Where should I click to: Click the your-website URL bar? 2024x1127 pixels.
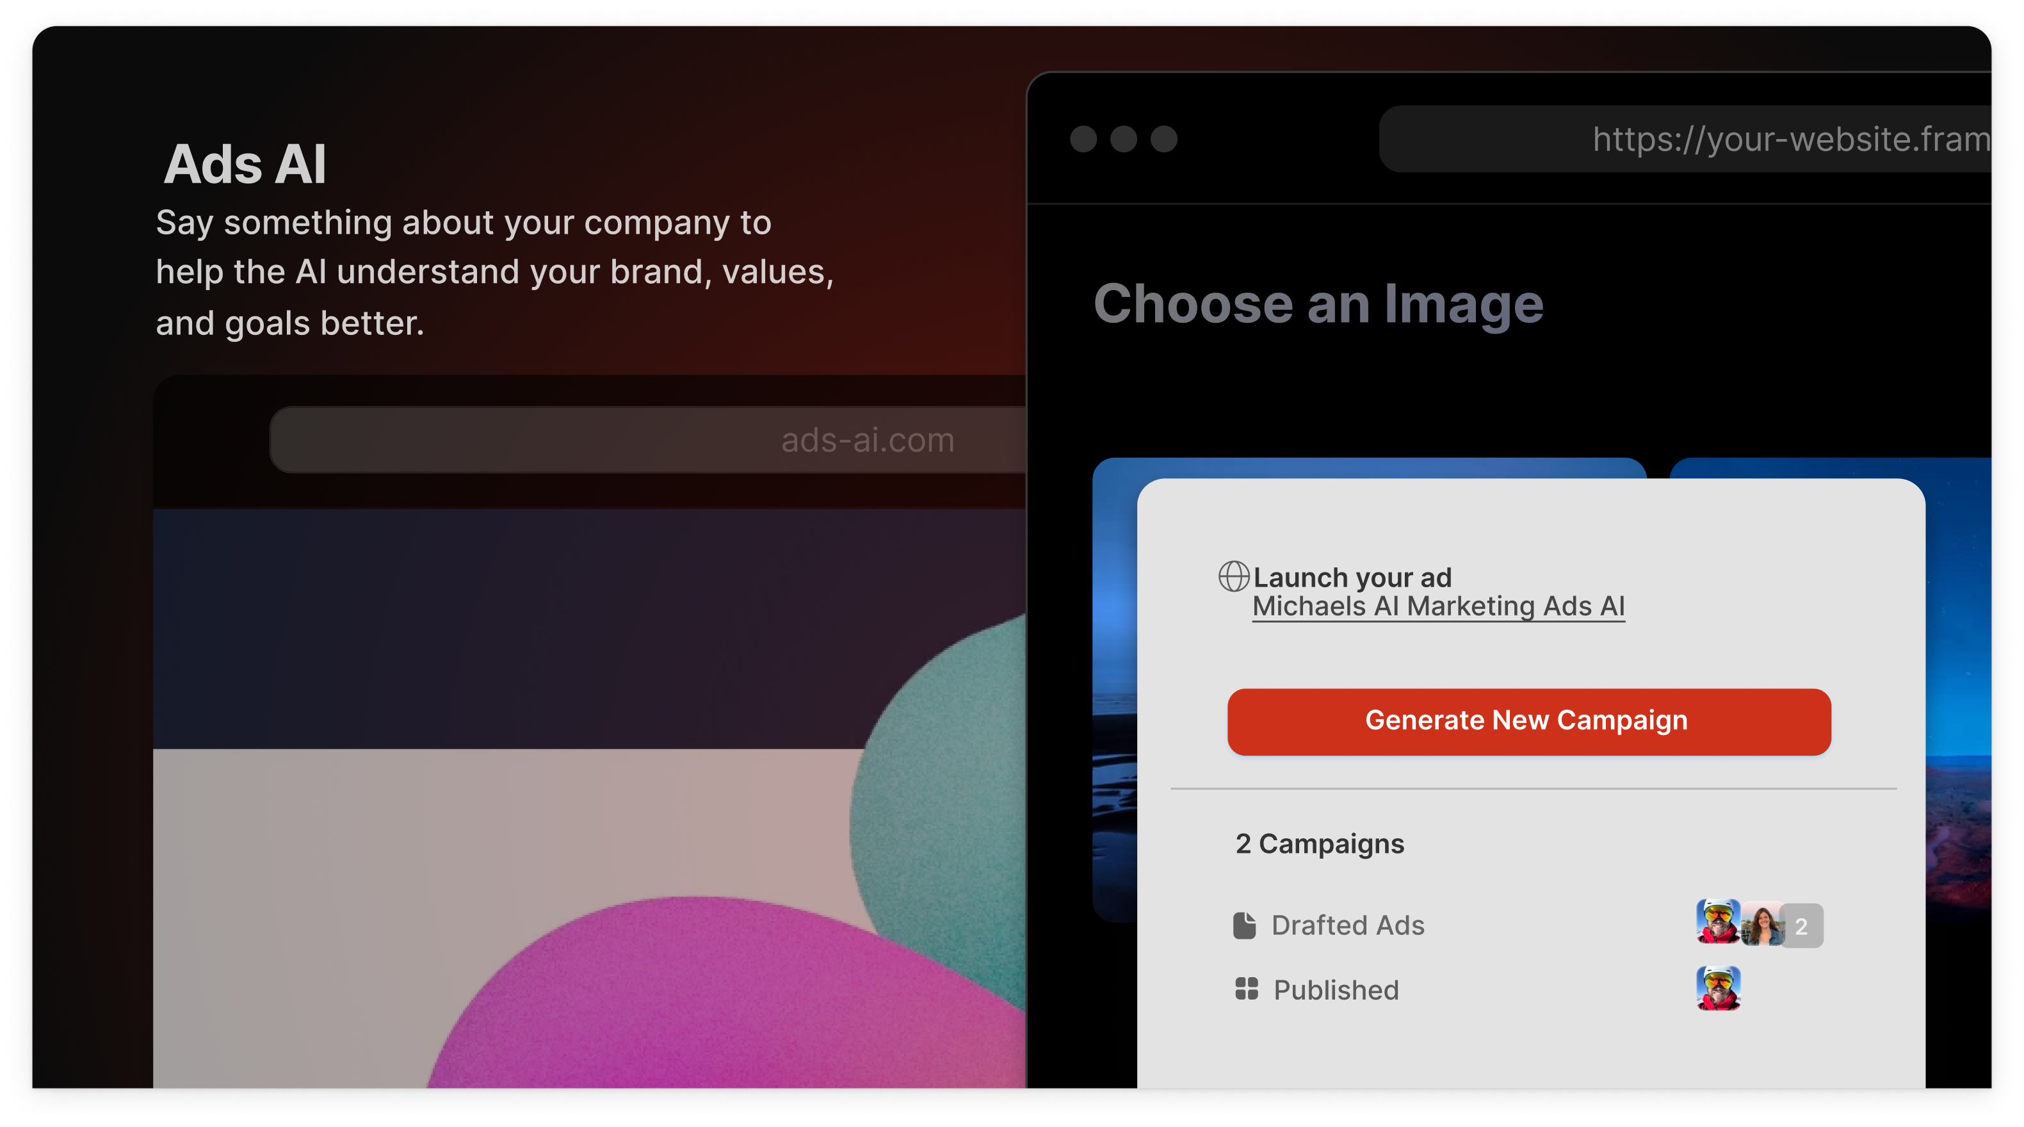pyautogui.click(x=1685, y=139)
